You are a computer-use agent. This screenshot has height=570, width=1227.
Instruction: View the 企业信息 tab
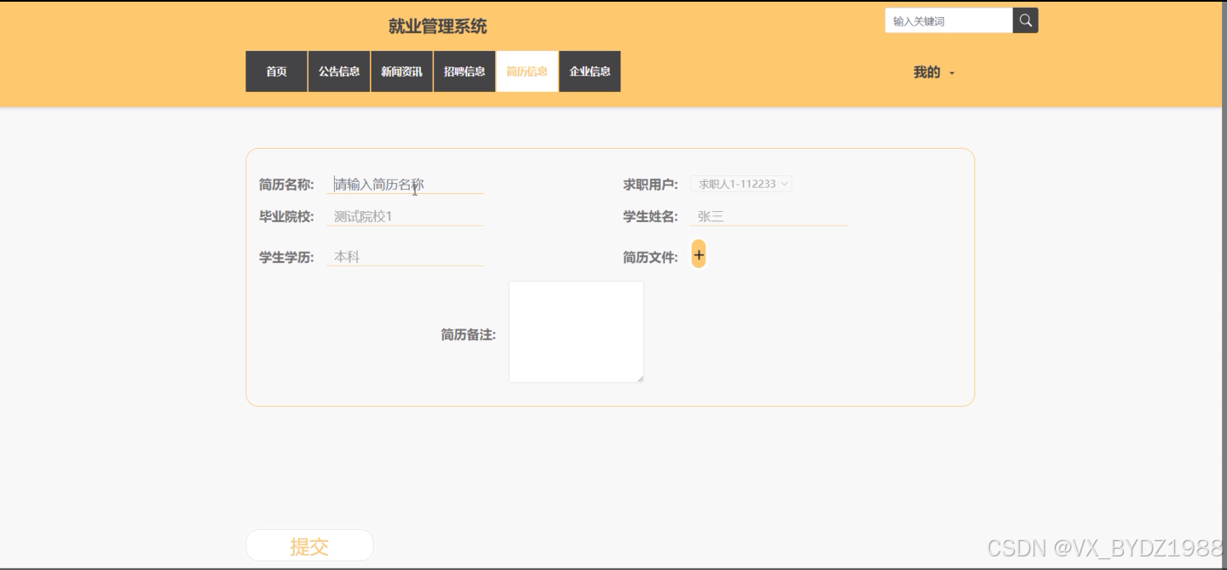coord(590,71)
